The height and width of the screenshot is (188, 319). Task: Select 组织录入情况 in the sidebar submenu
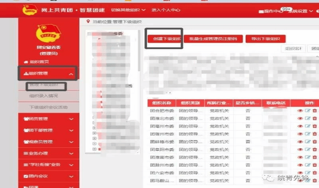[x=43, y=96]
